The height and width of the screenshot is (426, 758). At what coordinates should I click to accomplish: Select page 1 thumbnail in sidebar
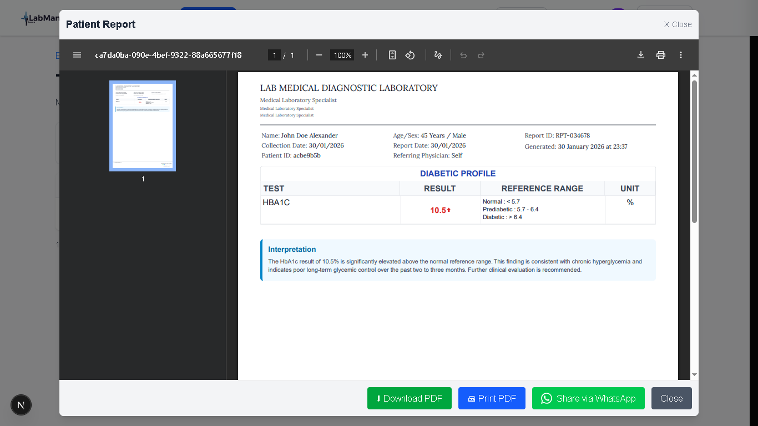tap(143, 126)
